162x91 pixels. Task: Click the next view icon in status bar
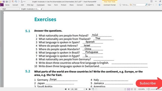96,89
